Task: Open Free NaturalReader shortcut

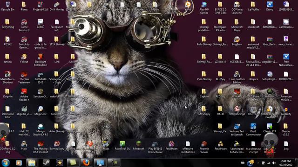Action: click(286, 60)
